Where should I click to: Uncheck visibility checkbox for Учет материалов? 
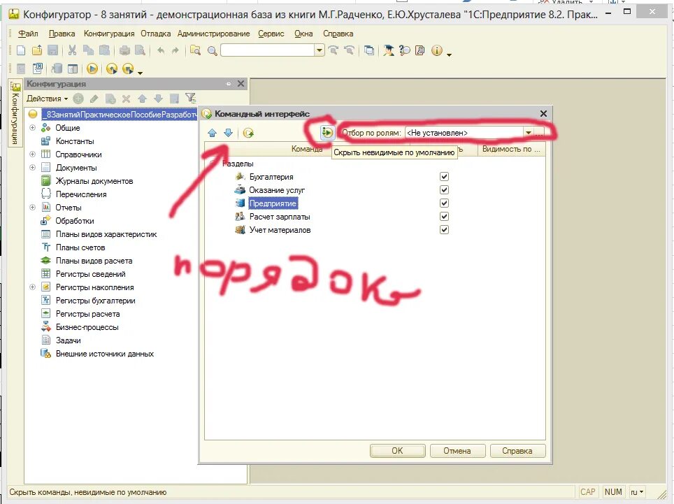click(444, 230)
